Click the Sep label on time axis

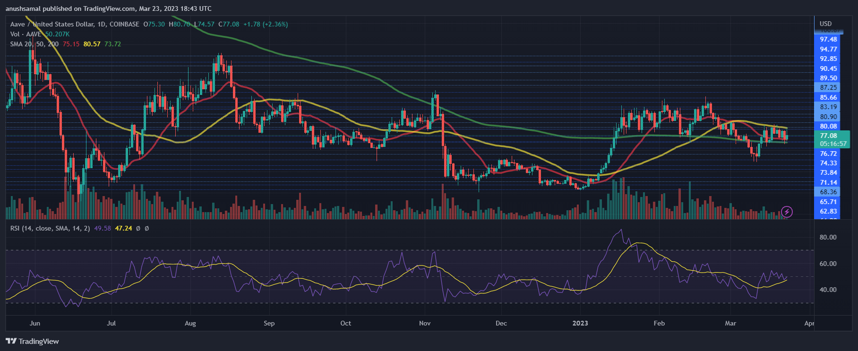(269, 323)
